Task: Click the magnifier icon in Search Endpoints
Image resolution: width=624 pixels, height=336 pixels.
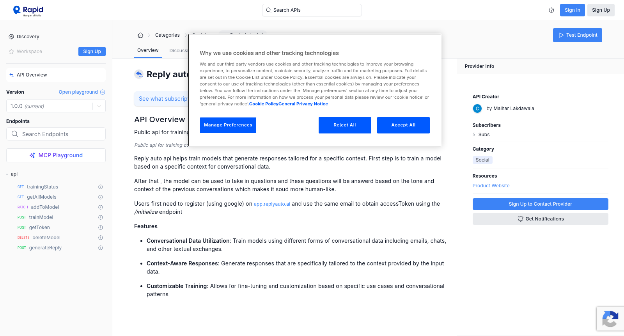Action: [15, 134]
